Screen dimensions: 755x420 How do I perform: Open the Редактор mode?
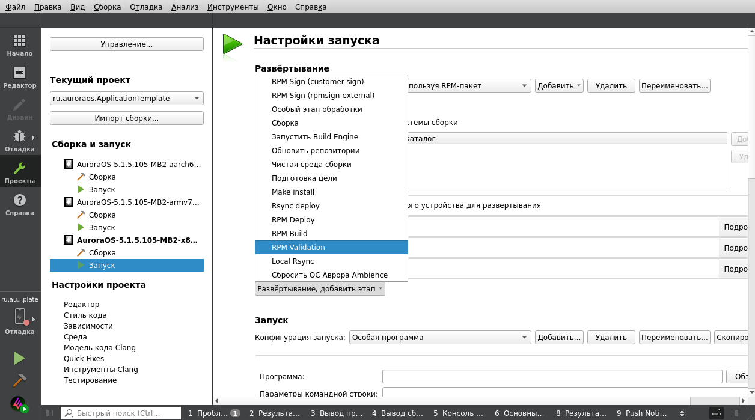(20, 78)
